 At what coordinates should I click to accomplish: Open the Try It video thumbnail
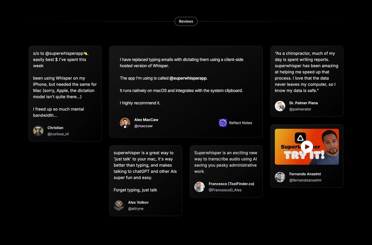pos(307,147)
